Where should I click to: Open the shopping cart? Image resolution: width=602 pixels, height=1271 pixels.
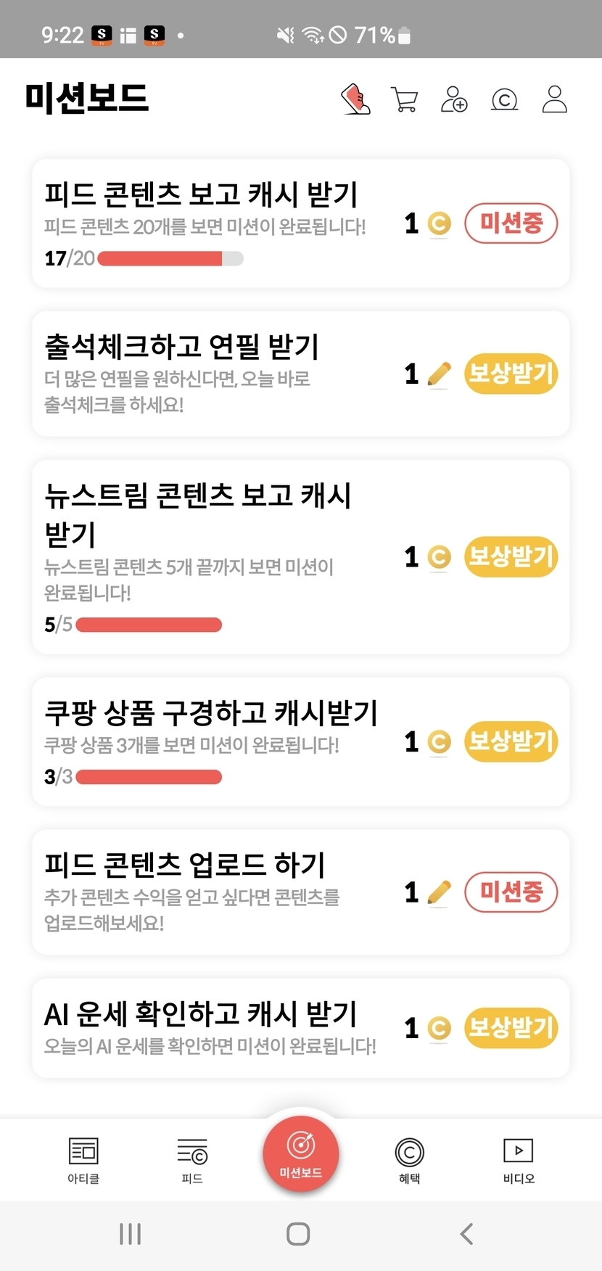click(405, 99)
